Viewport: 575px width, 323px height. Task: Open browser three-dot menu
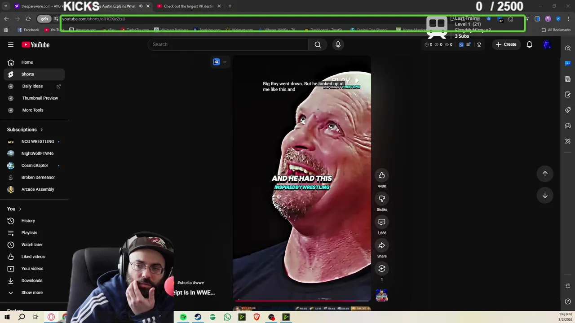(569, 19)
